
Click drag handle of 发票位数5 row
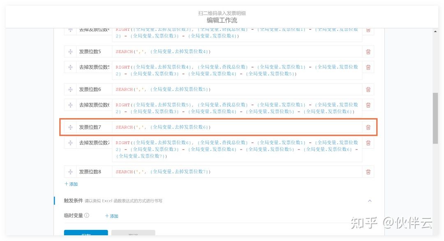coord(70,52)
